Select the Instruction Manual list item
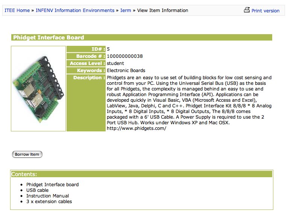288x217 pixels. 48,196
